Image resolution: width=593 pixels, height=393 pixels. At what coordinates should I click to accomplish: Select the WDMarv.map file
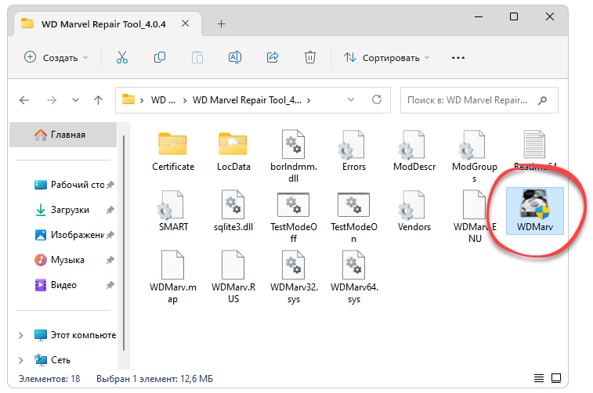tap(173, 277)
